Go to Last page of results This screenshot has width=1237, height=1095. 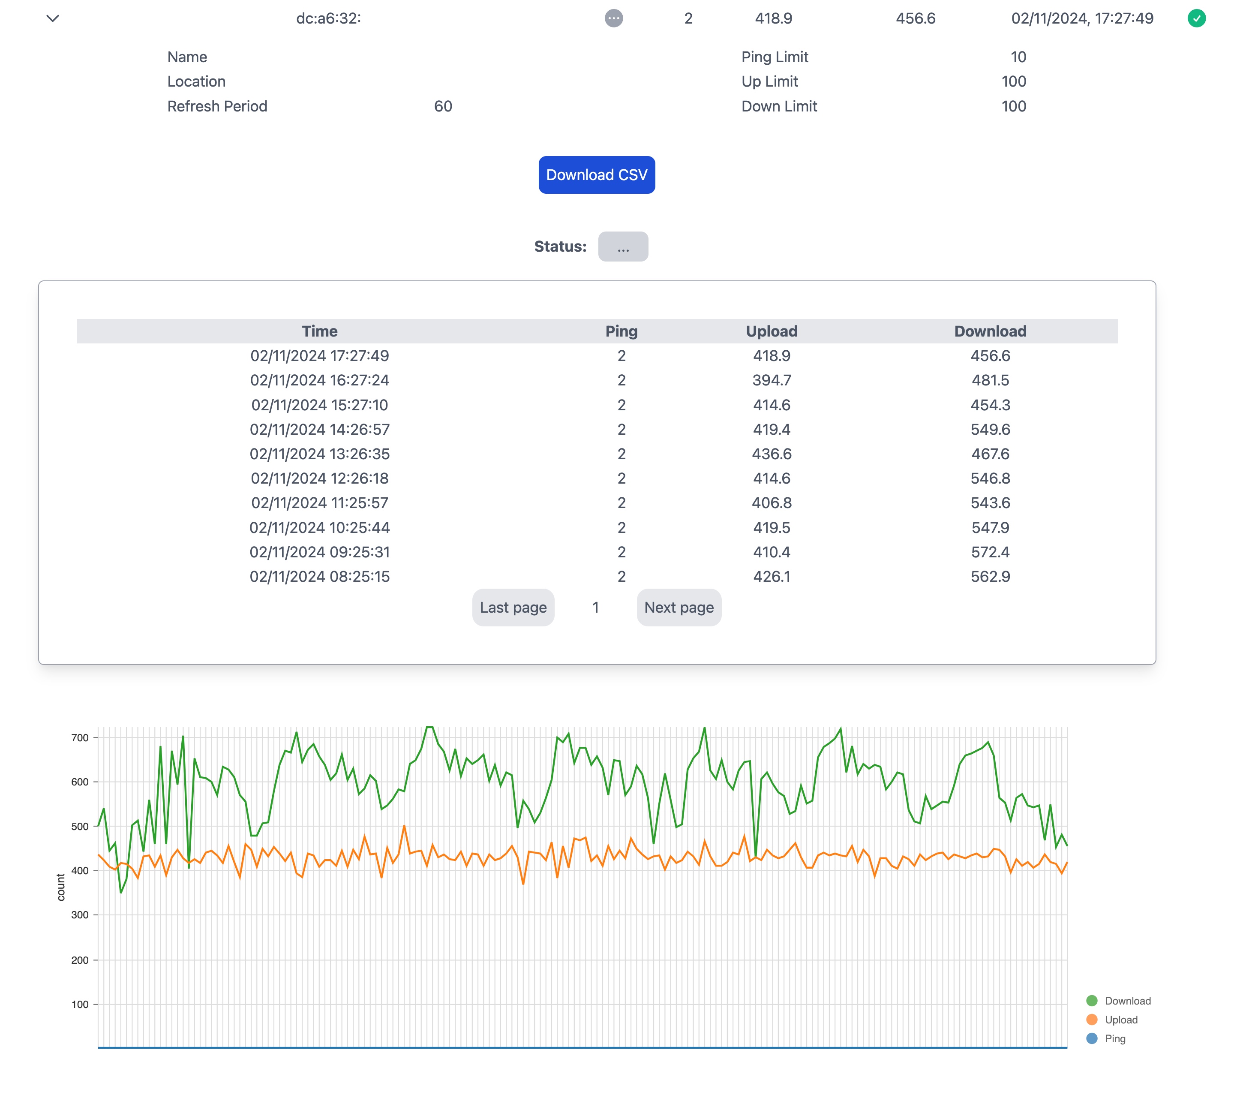click(513, 607)
